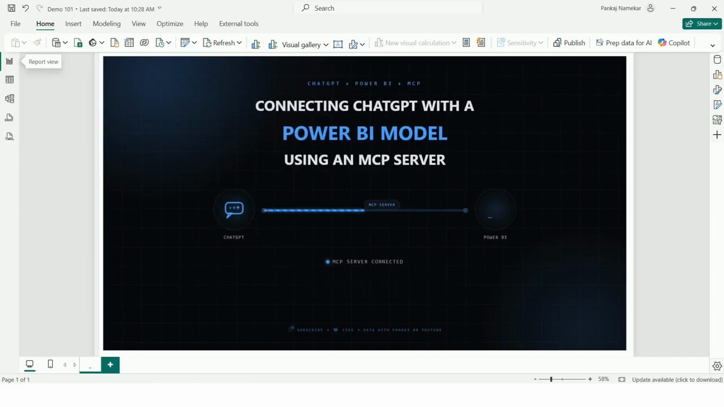Click the Save icon in title bar

coord(11,8)
